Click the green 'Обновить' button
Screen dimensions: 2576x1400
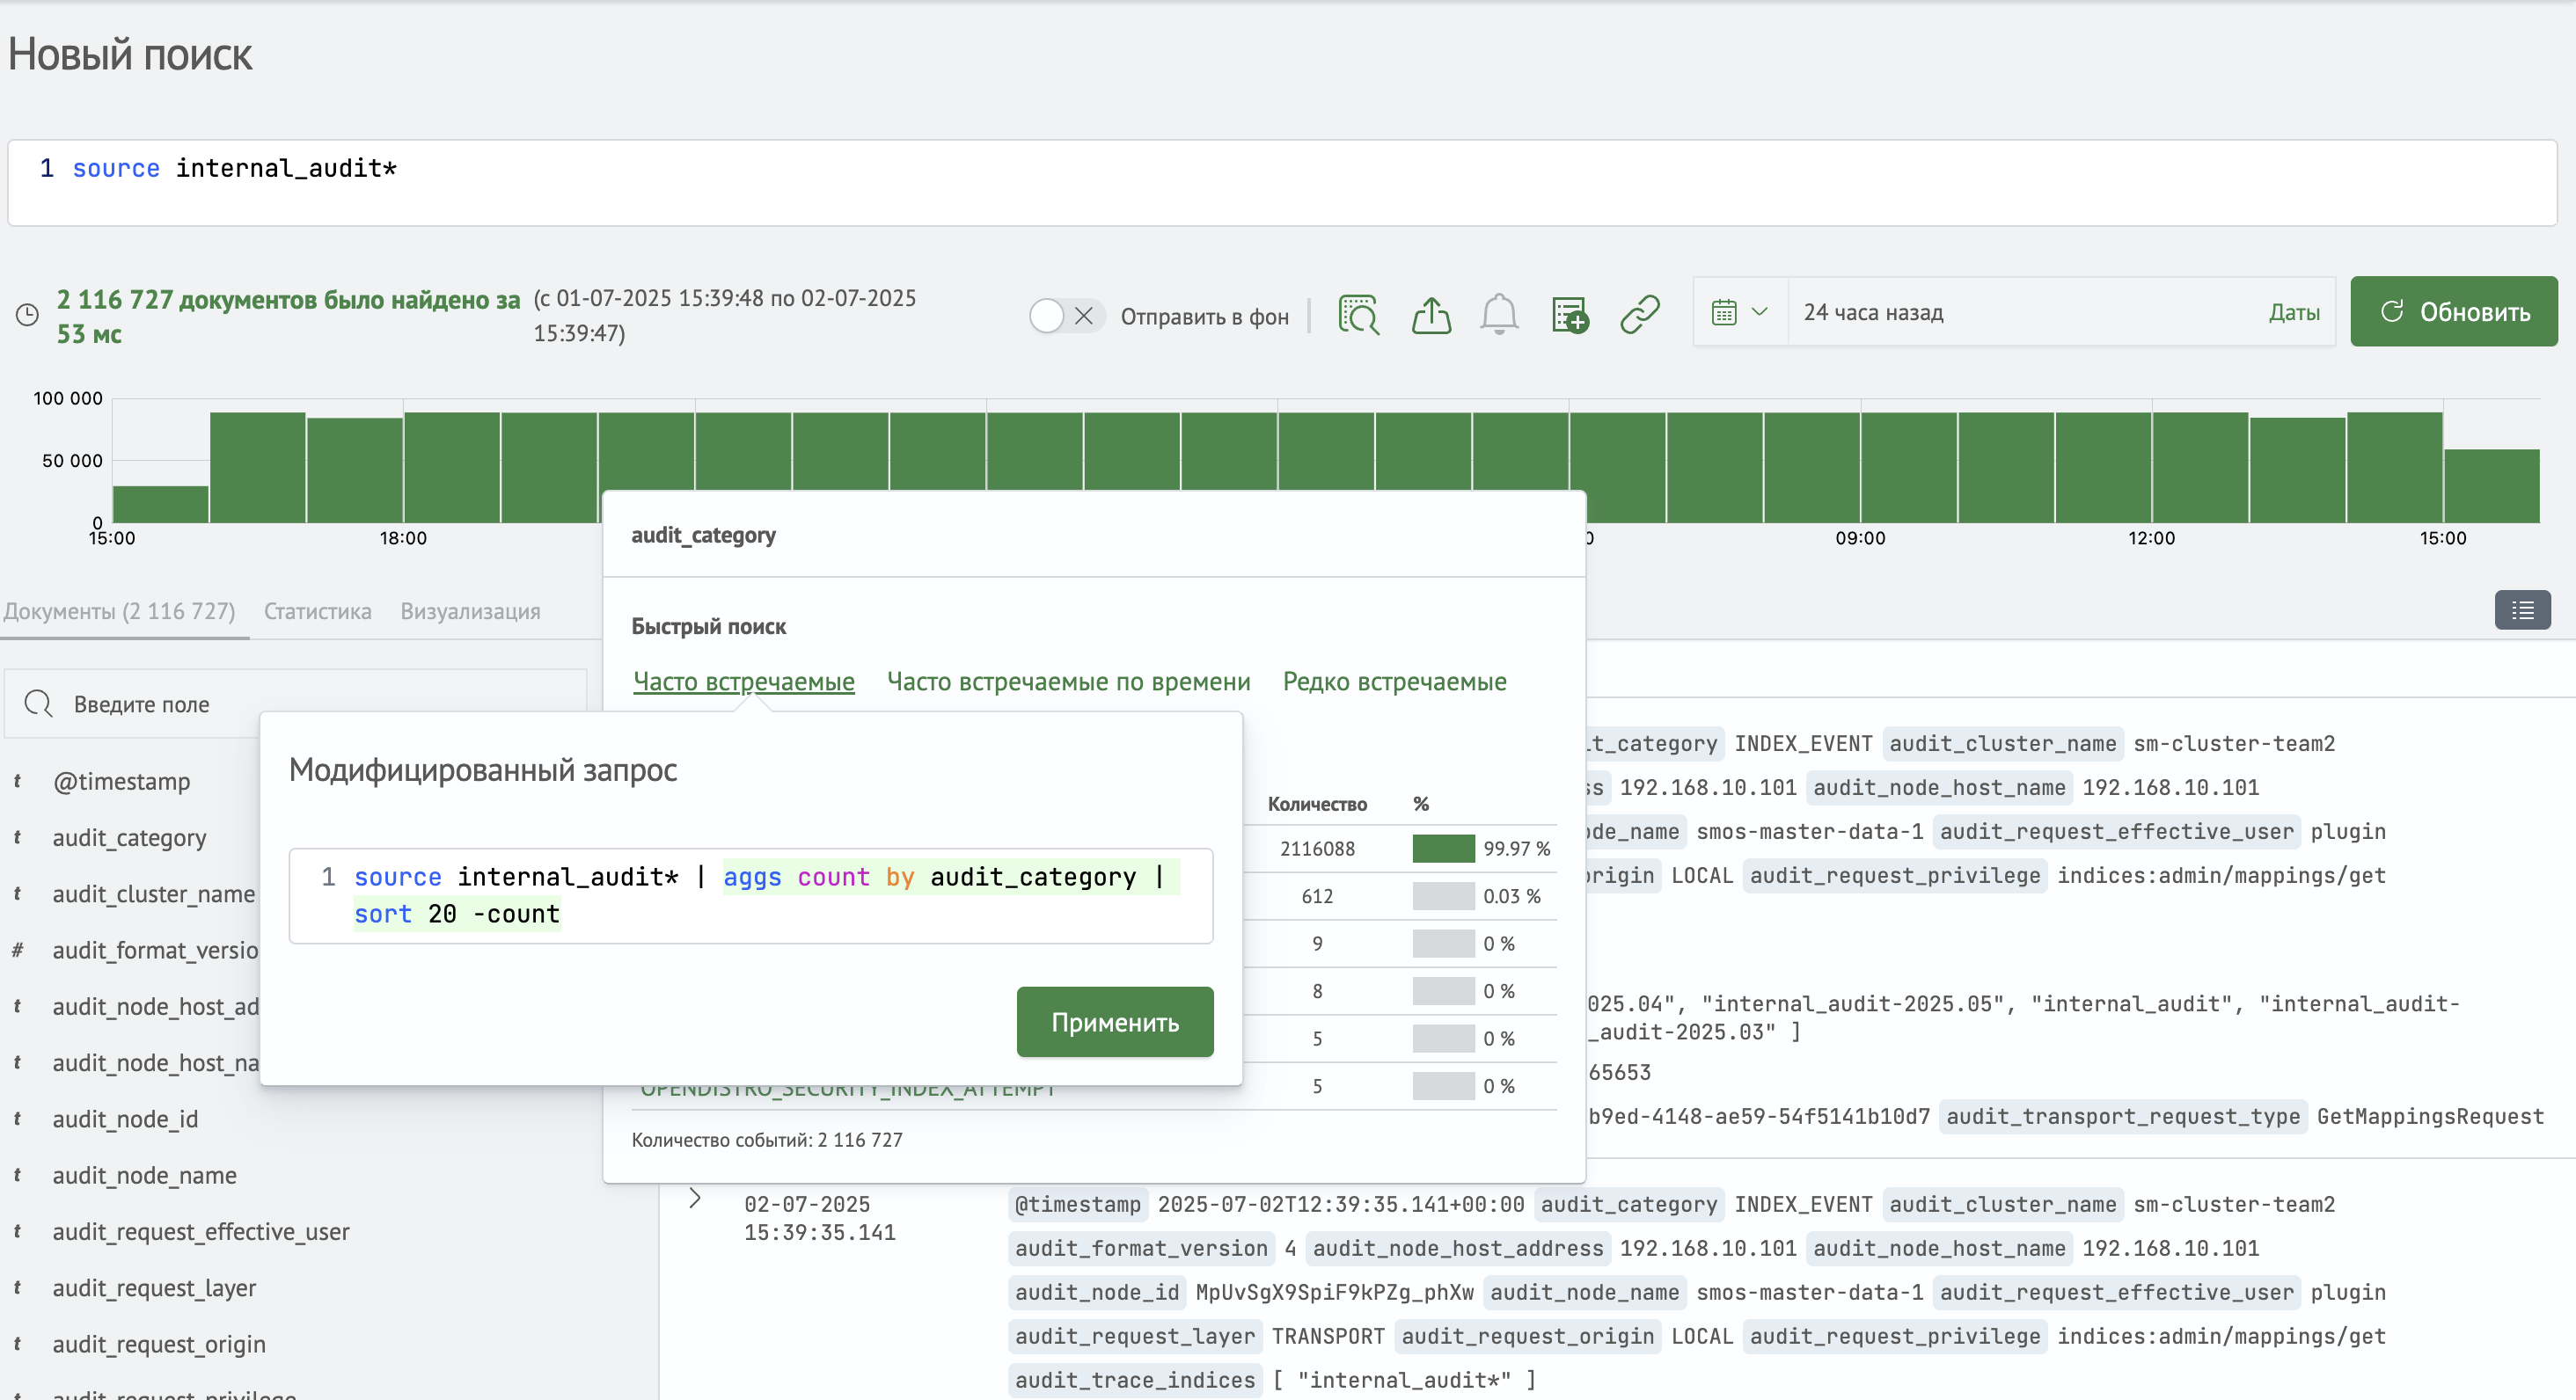pos(2453,312)
